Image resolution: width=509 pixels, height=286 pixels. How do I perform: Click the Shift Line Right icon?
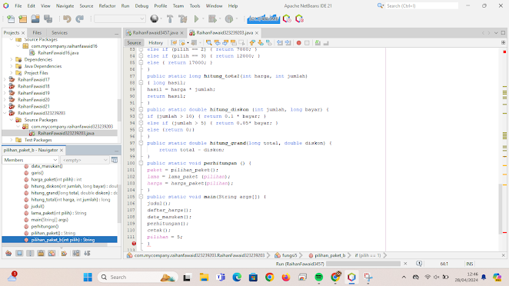click(x=288, y=43)
